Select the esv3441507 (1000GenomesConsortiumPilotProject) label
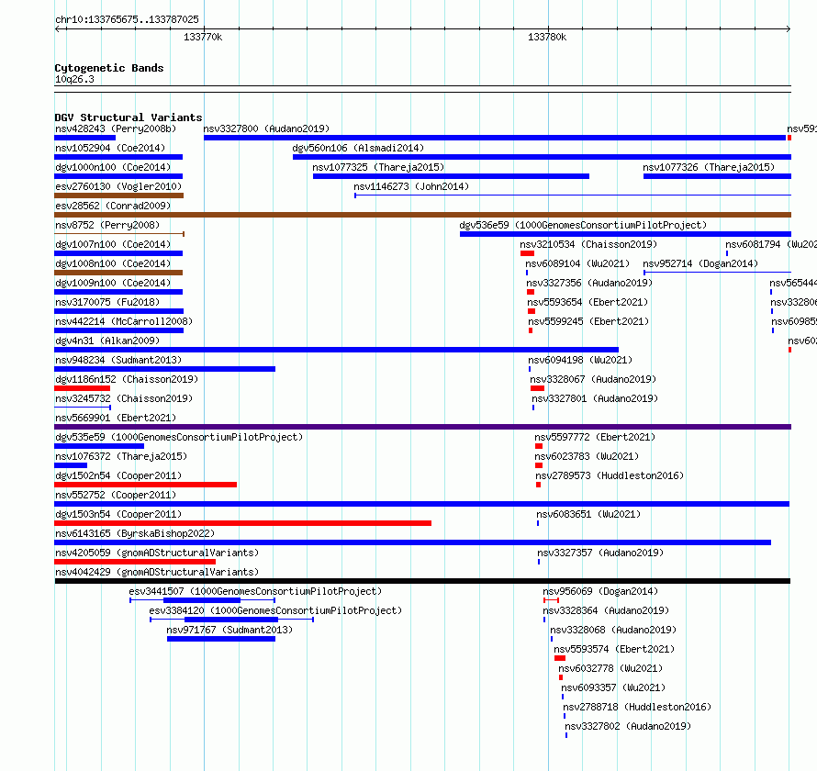 tap(255, 591)
